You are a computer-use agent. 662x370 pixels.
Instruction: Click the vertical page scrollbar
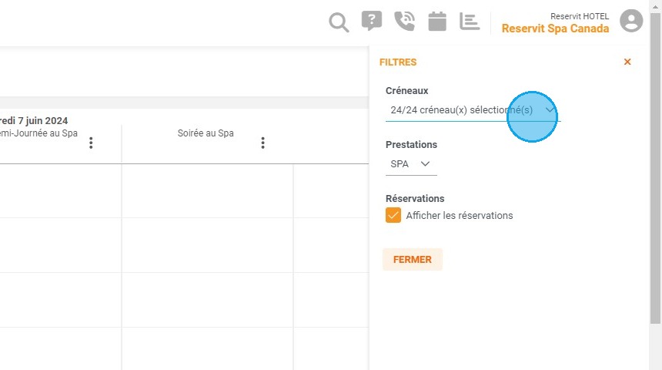(x=655, y=169)
